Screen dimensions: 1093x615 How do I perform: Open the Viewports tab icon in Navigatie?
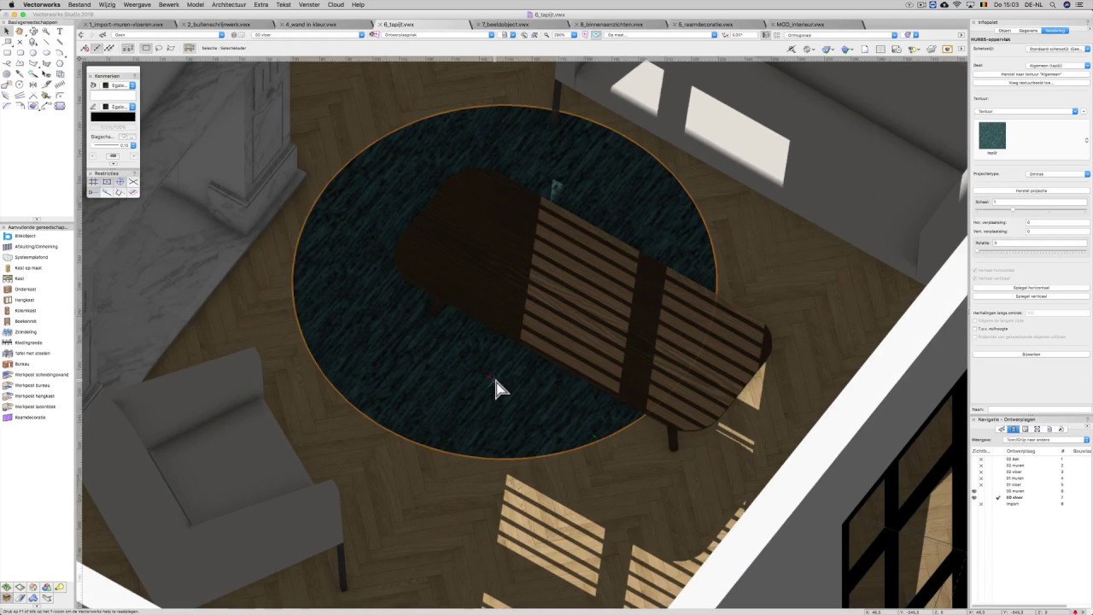point(1037,430)
